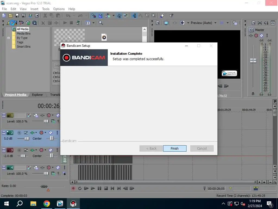
Task: Open Master FX gear icon
Action: coord(256,36)
